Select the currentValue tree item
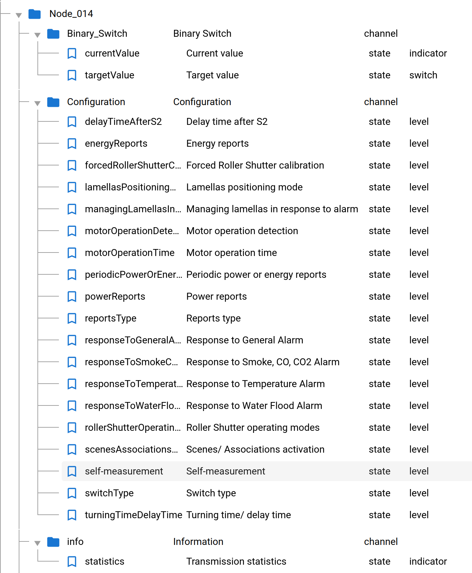This screenshot has width=472, height=573. point(112,53)
